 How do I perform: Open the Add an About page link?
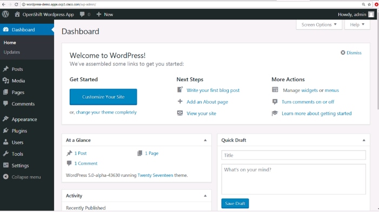[207, 102]
